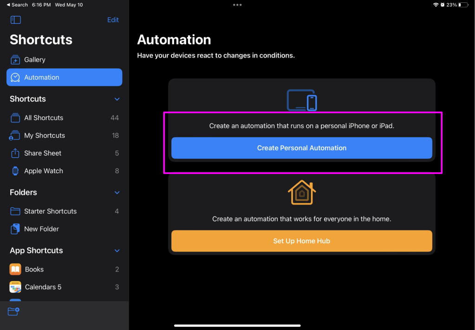Tap Edit at the sidebar top
The height and width of the screenshot is (330, 475).
(x=113, y=20)
